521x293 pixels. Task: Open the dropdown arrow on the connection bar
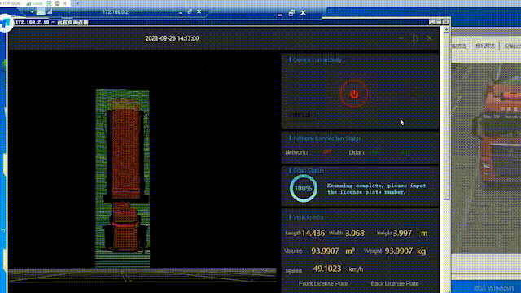(x=32, y=12)
